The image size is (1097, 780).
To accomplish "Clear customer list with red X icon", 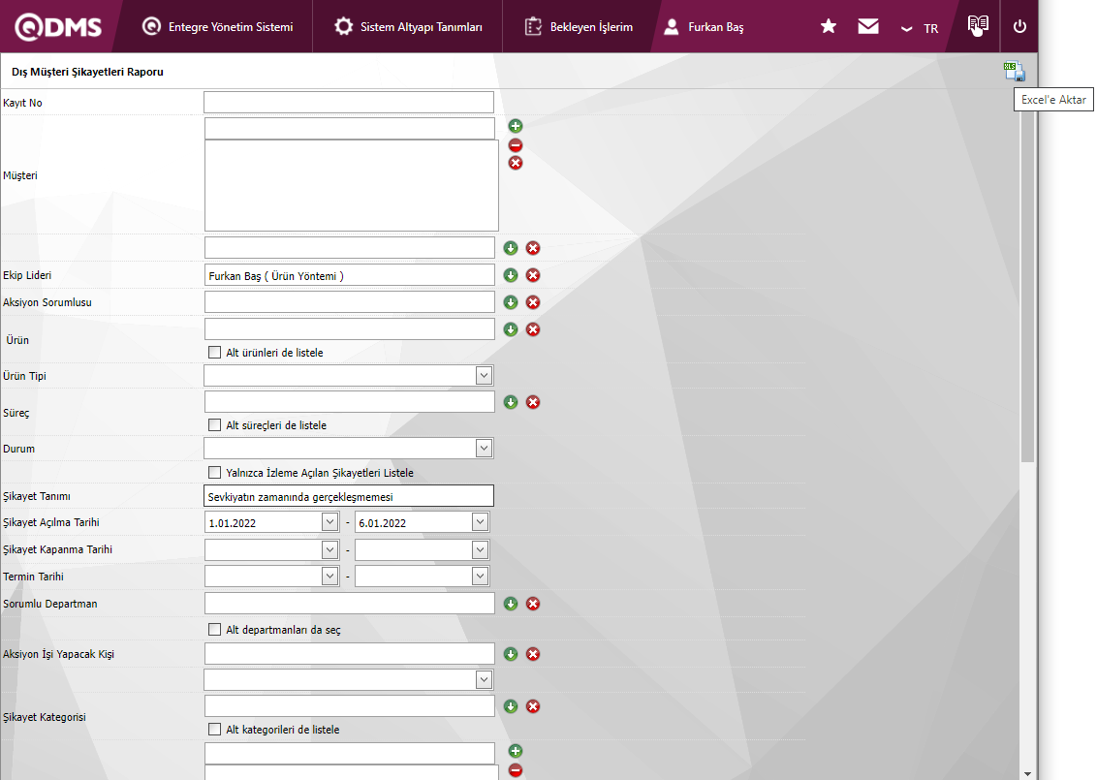I will (516, 163).
